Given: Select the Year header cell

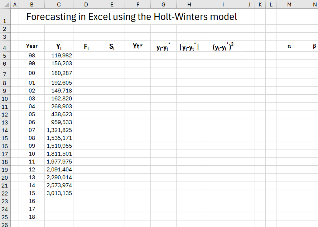Looking at the screenshot, I should coord(32,46).
